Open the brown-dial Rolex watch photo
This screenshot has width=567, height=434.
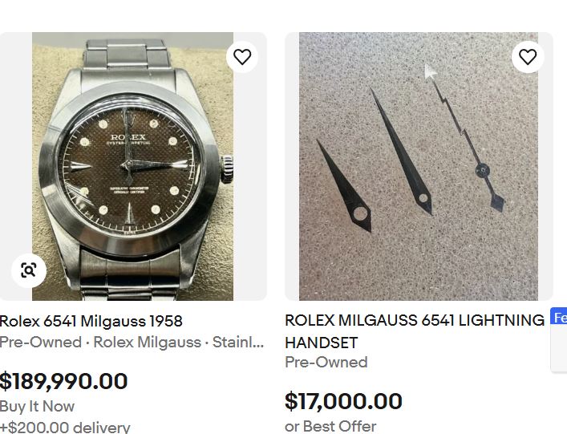click(x=132, y=166)
